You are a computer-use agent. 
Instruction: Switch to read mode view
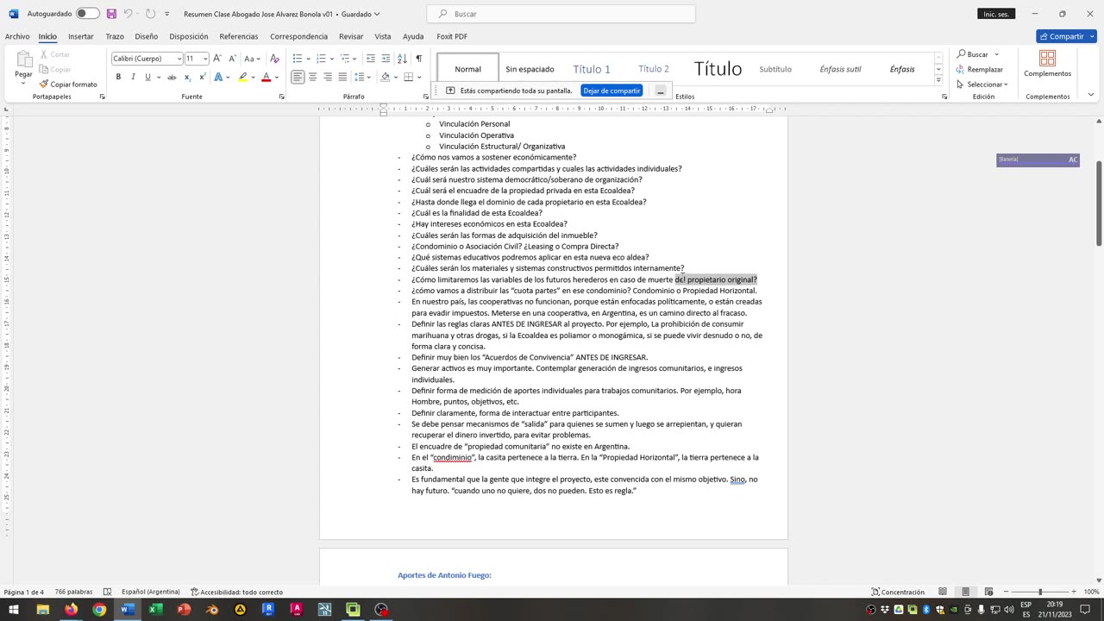coord(943,592)
